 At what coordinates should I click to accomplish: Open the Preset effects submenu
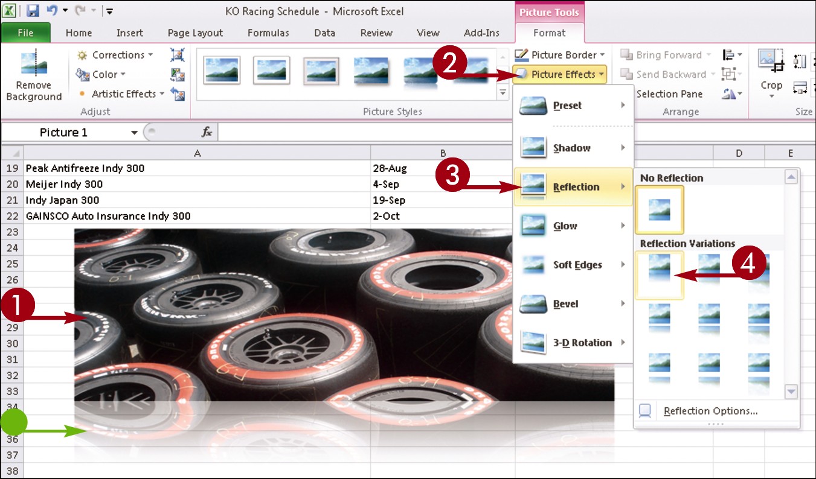(573, 106)
